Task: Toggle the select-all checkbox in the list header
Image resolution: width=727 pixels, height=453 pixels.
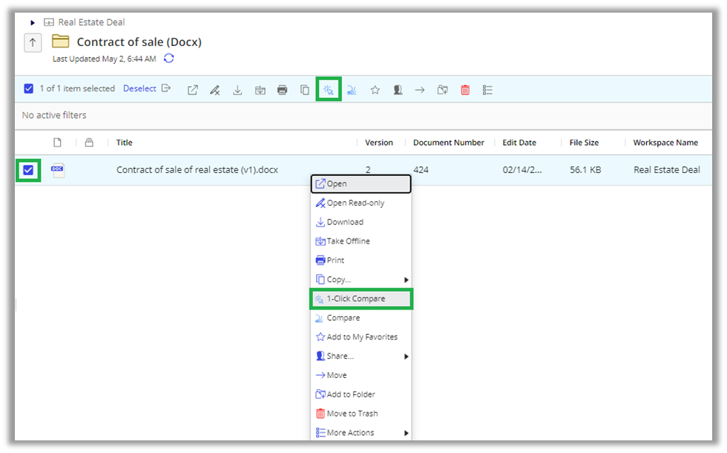Action: [28, 142]
